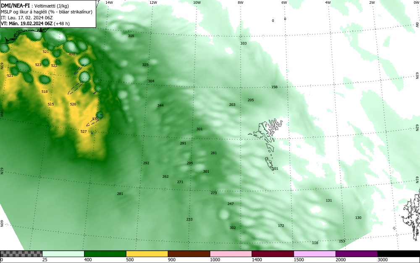Select the 203 value on the map
Image resolution: width=420 pixels, height=263 pixels.
coord(232,105)
